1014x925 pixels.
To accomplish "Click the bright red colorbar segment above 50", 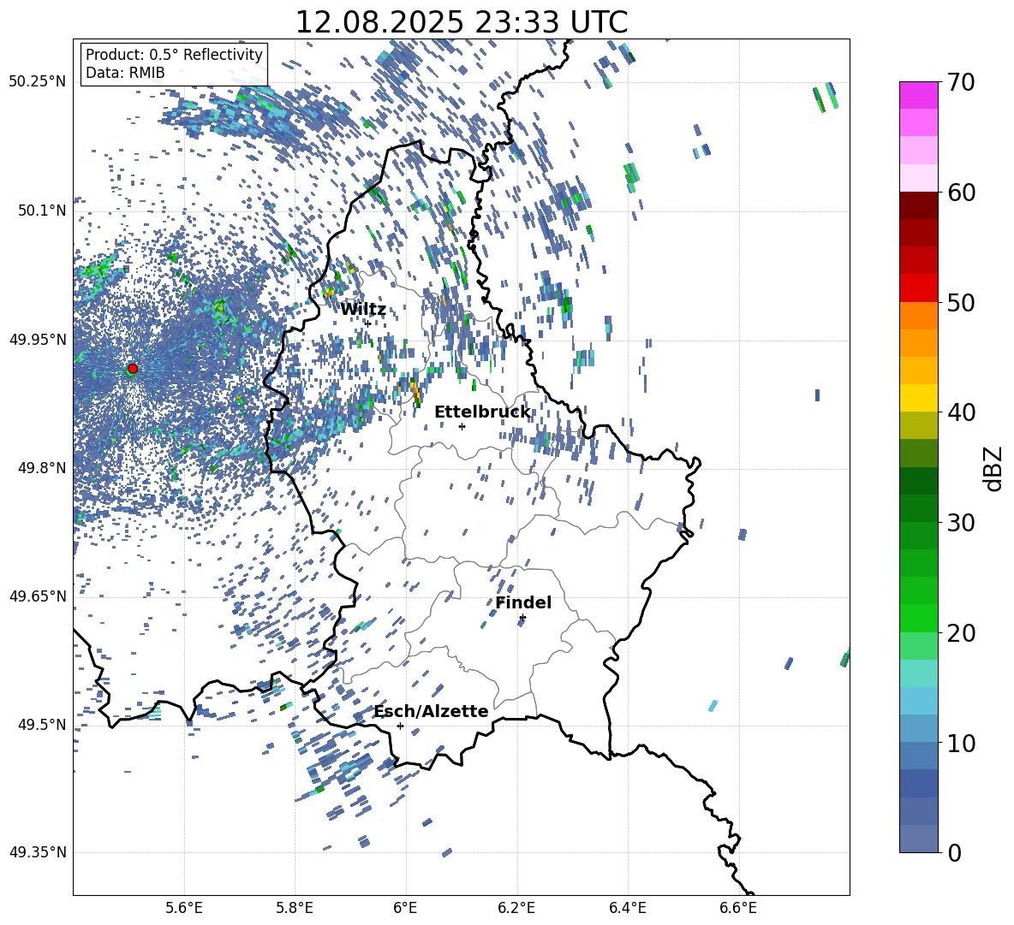I will (918, 288).
